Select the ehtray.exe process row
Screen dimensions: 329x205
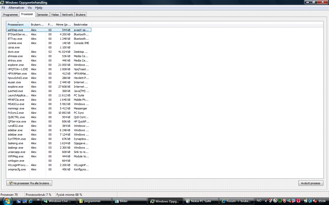click(49, 60)
